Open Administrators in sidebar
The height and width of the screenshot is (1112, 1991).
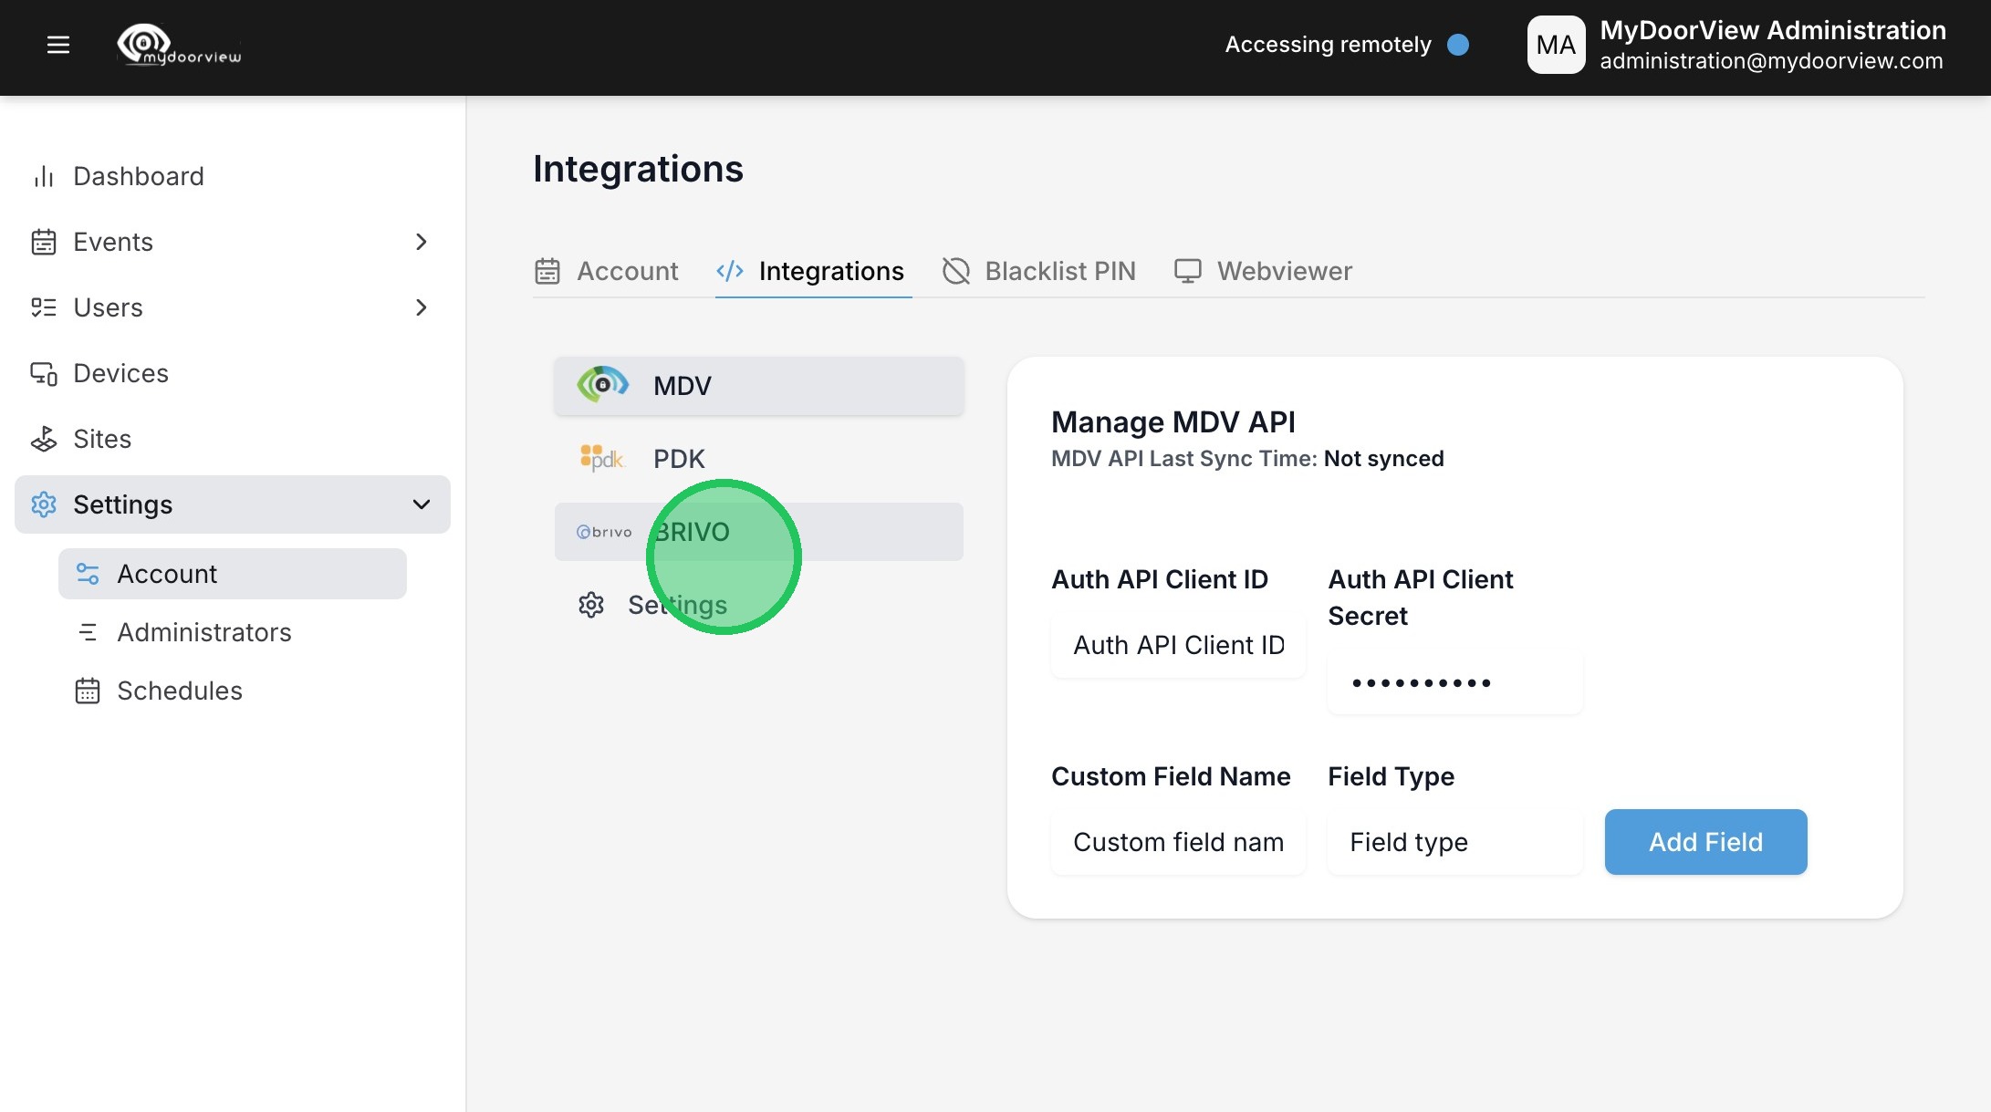tap(203, 632)
